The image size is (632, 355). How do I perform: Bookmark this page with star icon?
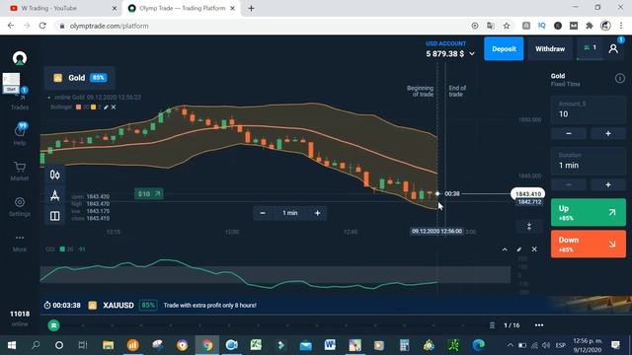(507, 26)
